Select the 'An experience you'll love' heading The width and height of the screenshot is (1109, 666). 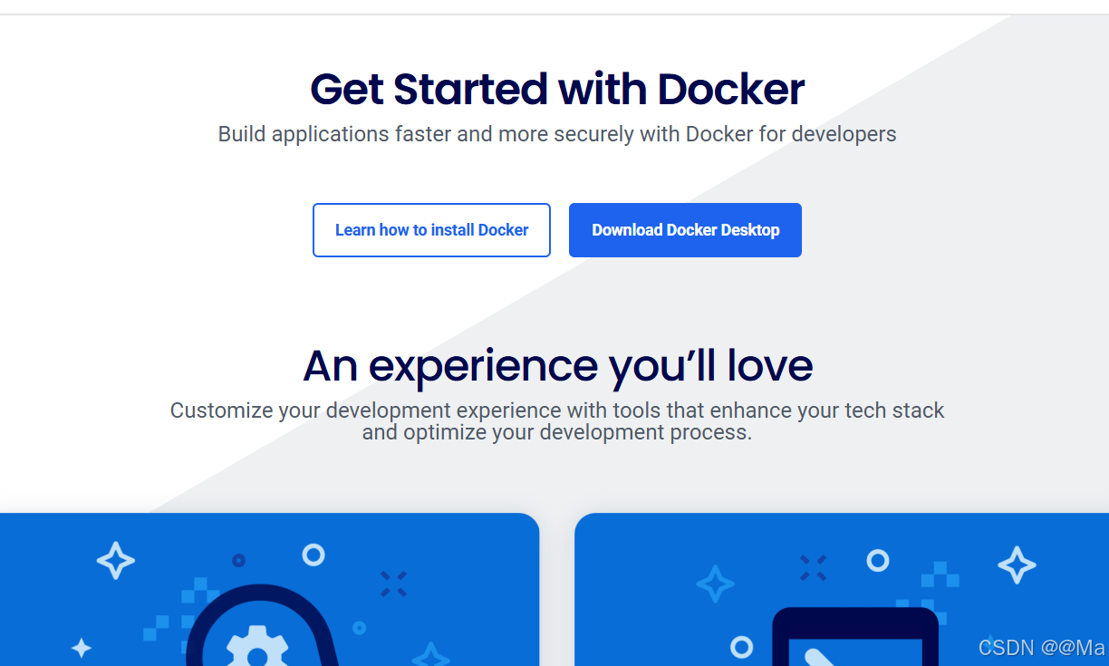557,365
